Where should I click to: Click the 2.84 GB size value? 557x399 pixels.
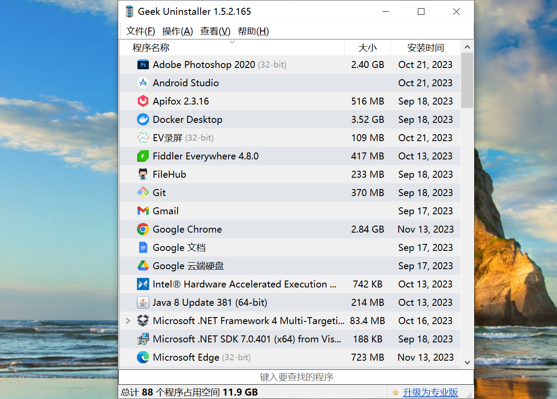click(368, 229)
